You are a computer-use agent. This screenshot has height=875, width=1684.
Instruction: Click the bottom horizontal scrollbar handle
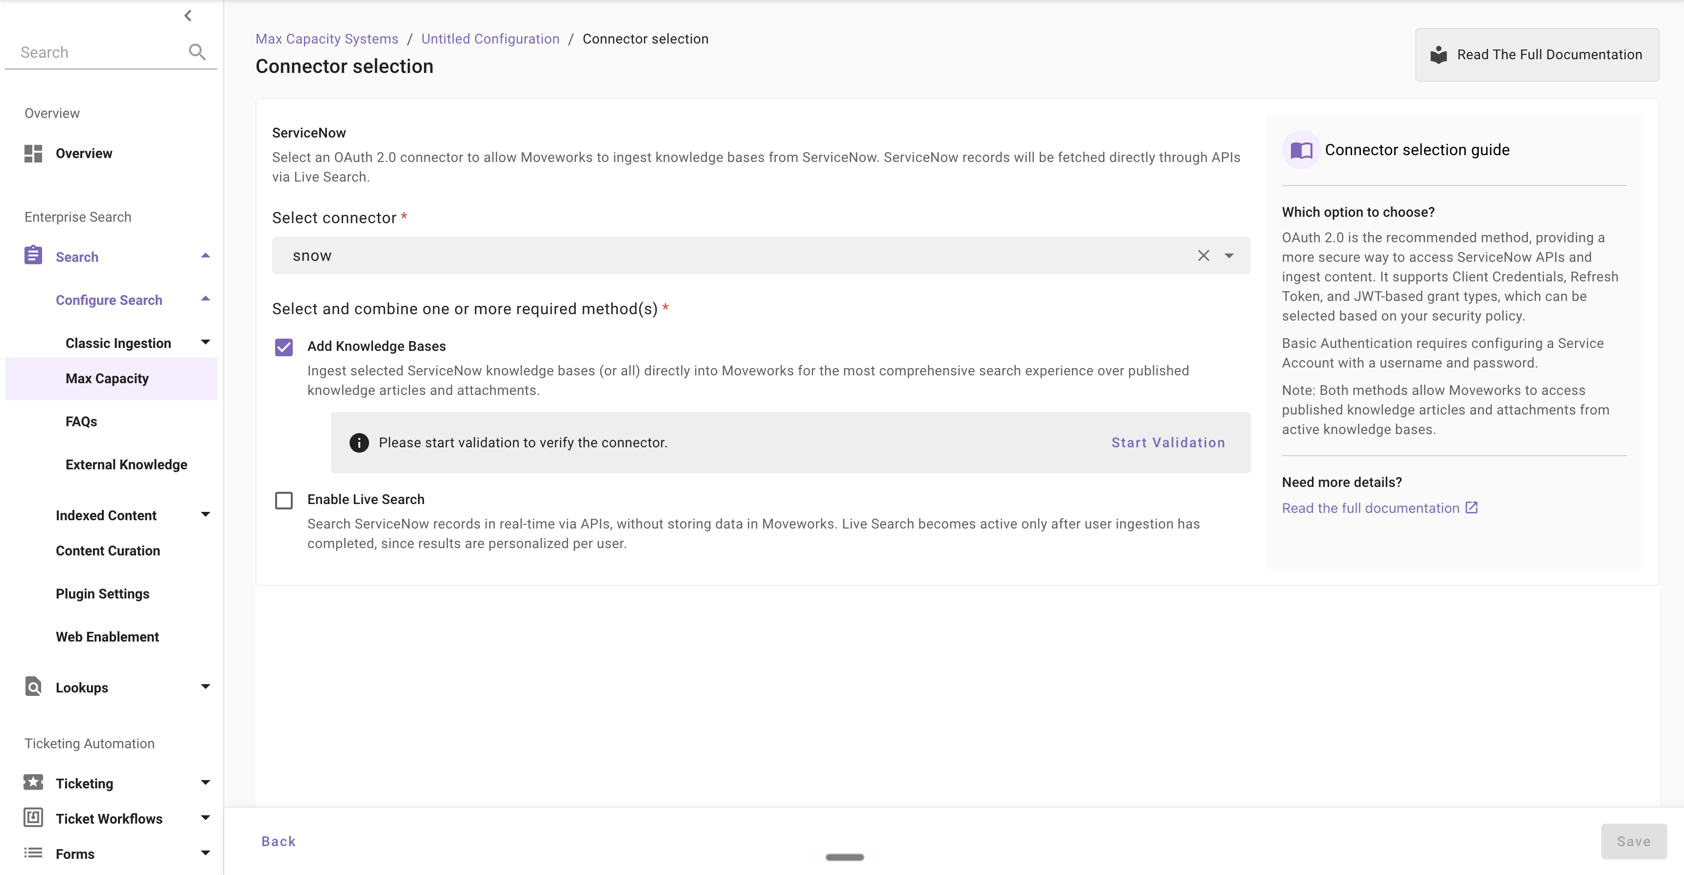point(844,857)
